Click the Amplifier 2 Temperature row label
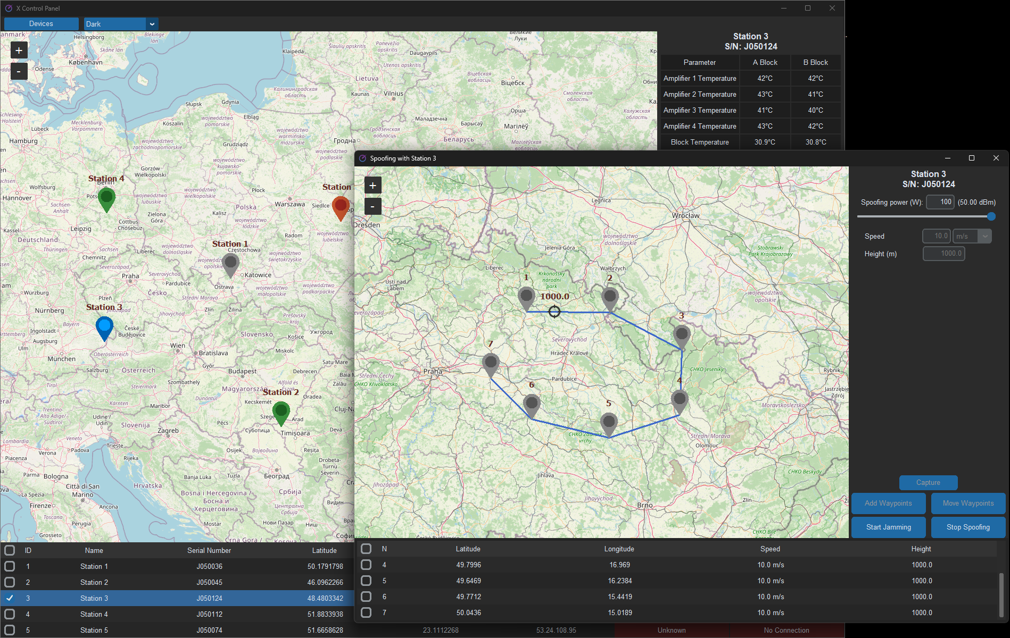The height and width of the screenshot is (638, 1010). pyautogui.click(x=700, y=94)
